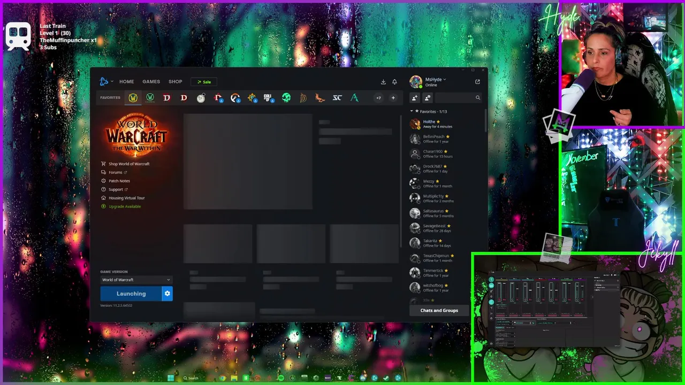Go to the GAMES tab
This screenshot has width=685, height=385.
(151, 82)
